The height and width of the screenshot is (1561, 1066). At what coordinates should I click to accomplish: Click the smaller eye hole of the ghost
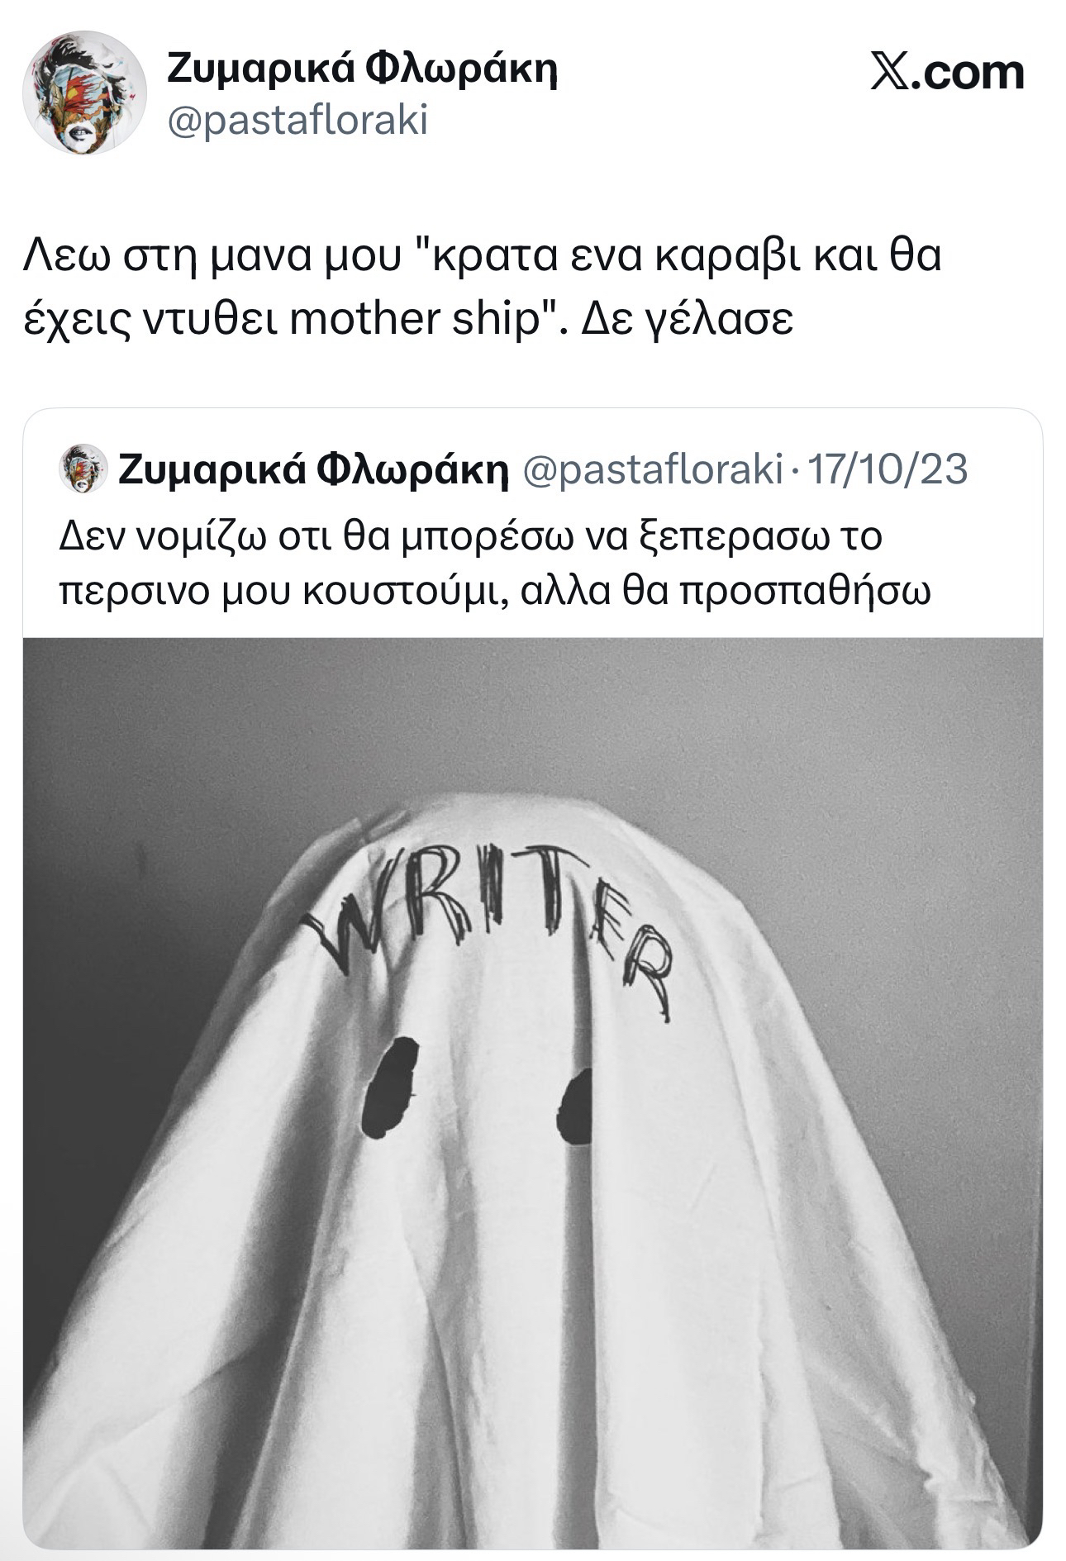(x=575, y=1107)
